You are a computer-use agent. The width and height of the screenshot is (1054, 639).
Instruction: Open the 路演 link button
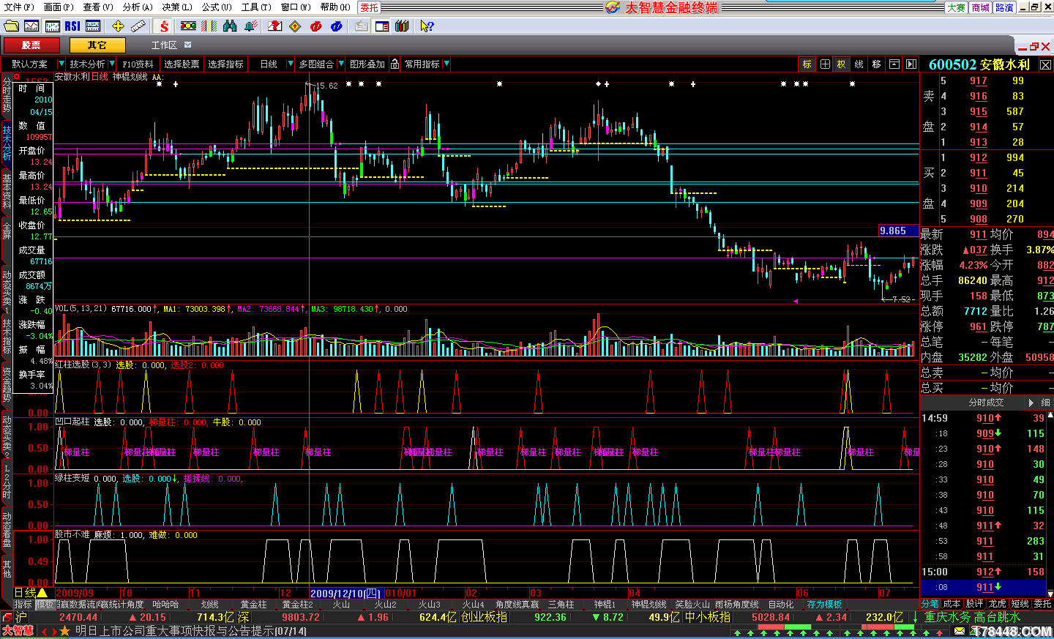point(1005,7)
